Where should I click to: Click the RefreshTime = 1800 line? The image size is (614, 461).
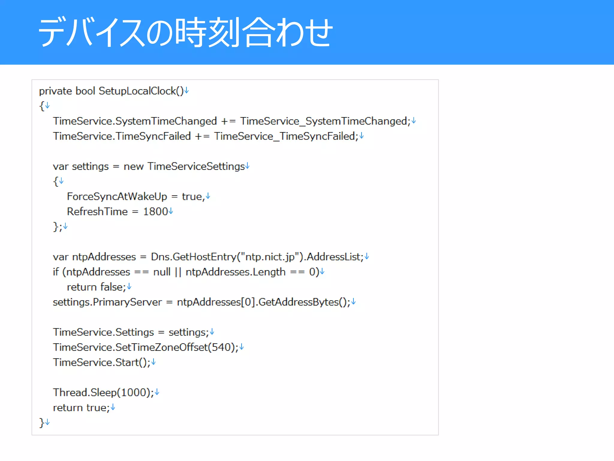pos(117,212)
